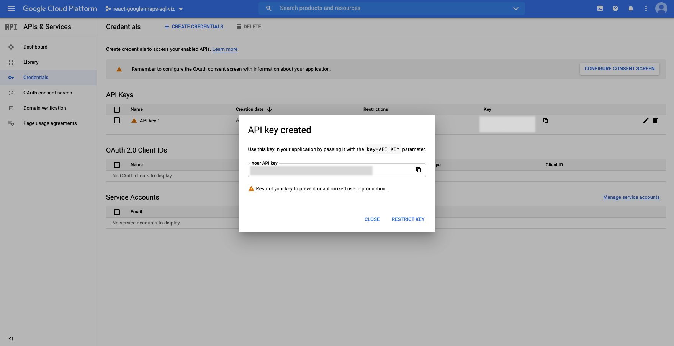This screenshot has height=346, width=674.
Task: Click CONFIGURE CONSENT SCREEN button
Action: (x=619, y=69)
